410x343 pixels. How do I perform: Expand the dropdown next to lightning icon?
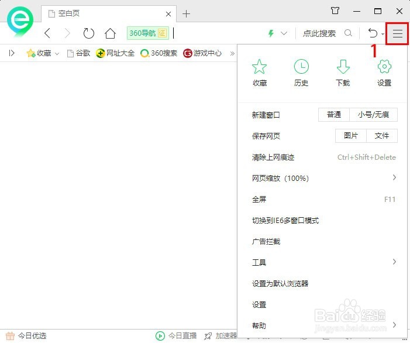pos(284,33)
